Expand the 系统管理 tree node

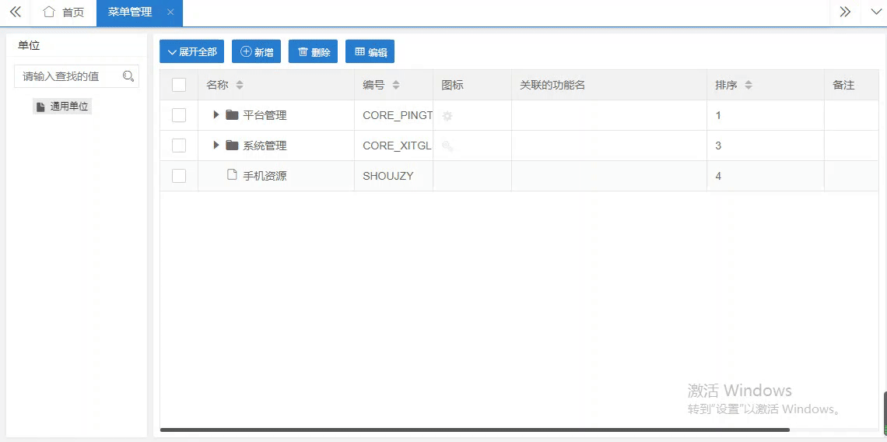coord(216,146)
